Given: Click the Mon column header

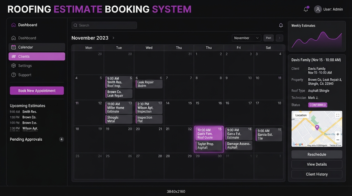Looking at the screenshot, I should pyautogui.click(x=89, y=48).
